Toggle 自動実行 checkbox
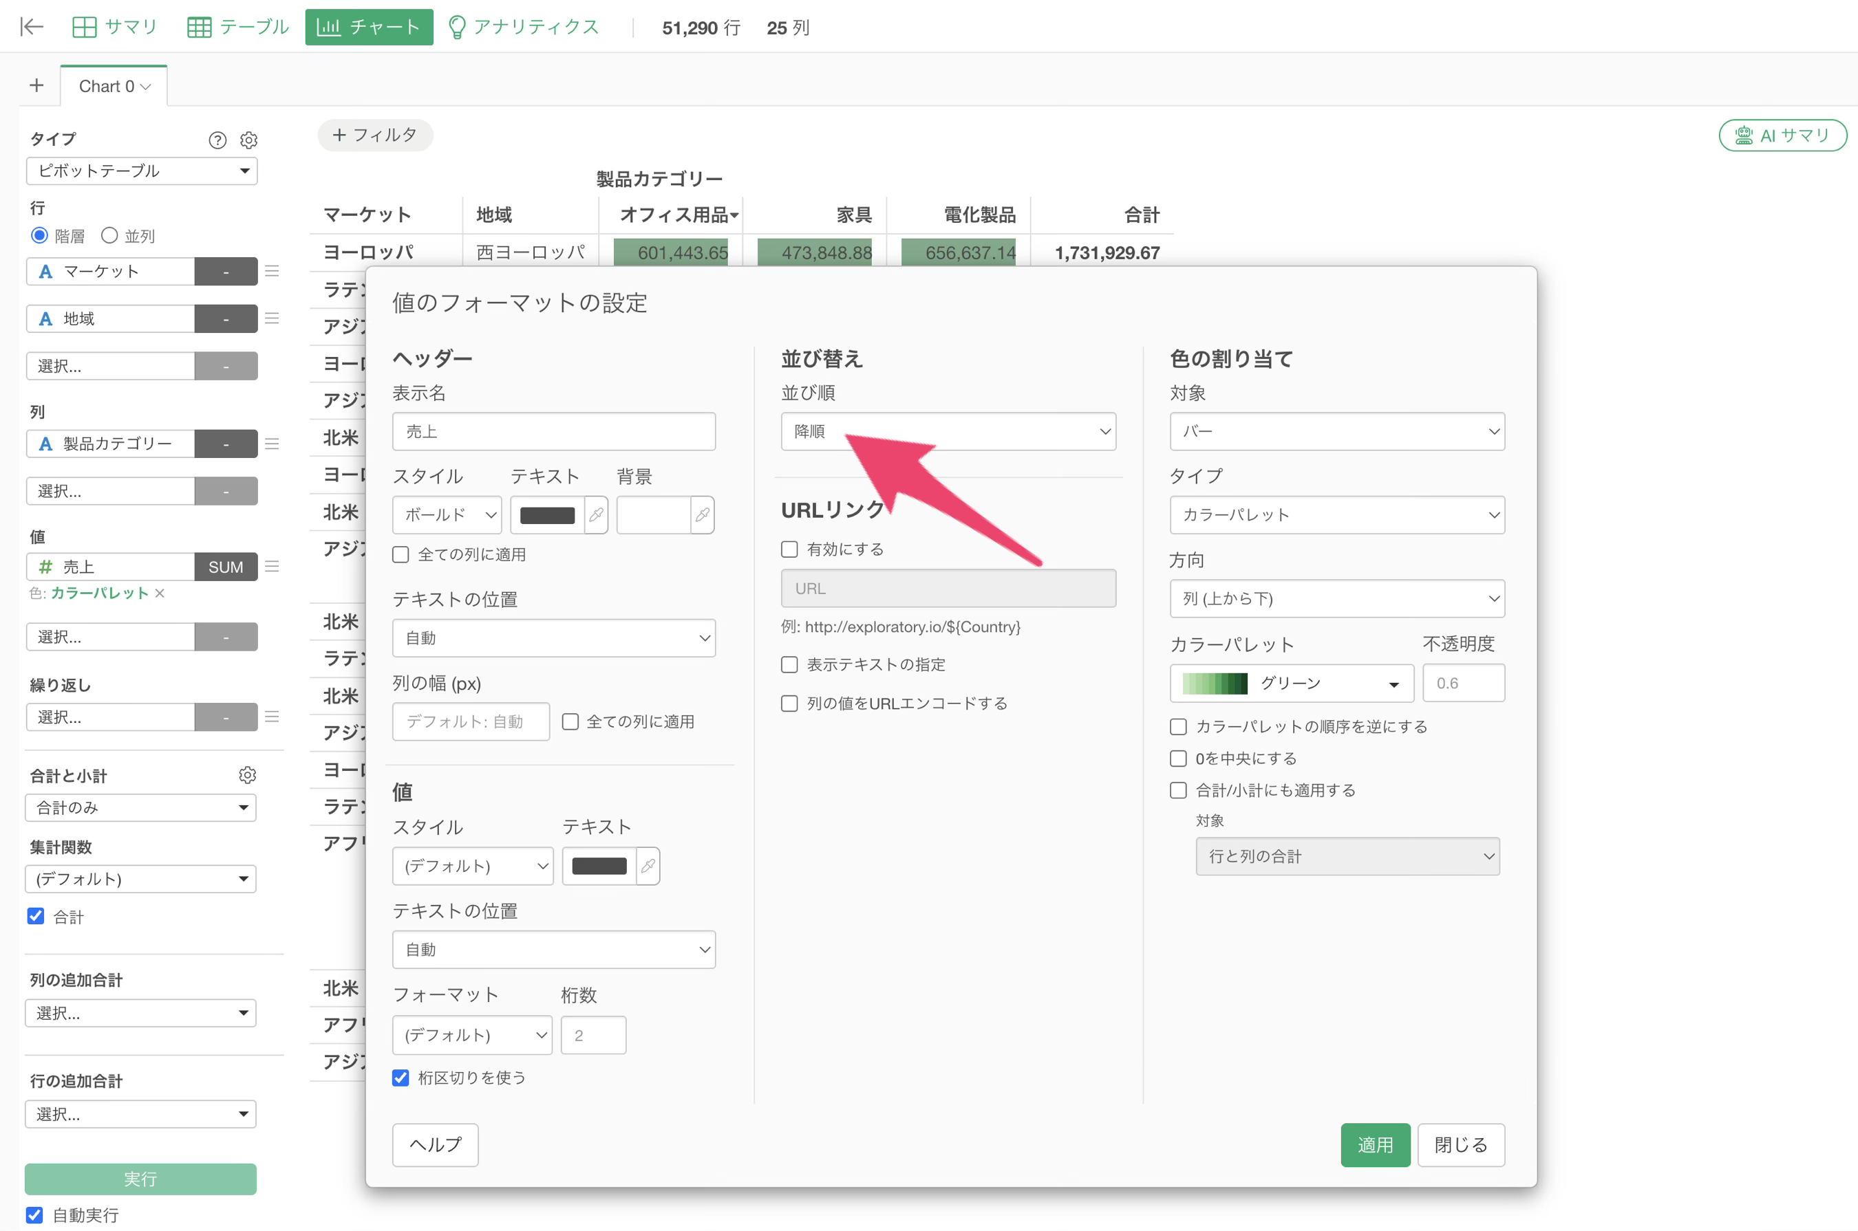The image size is (1858, 1231). [34, 1214]
